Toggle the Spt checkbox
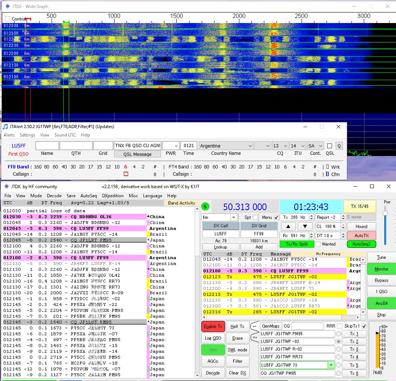The image size is (396, 381). pyautogui.click(x=255, y=217)
